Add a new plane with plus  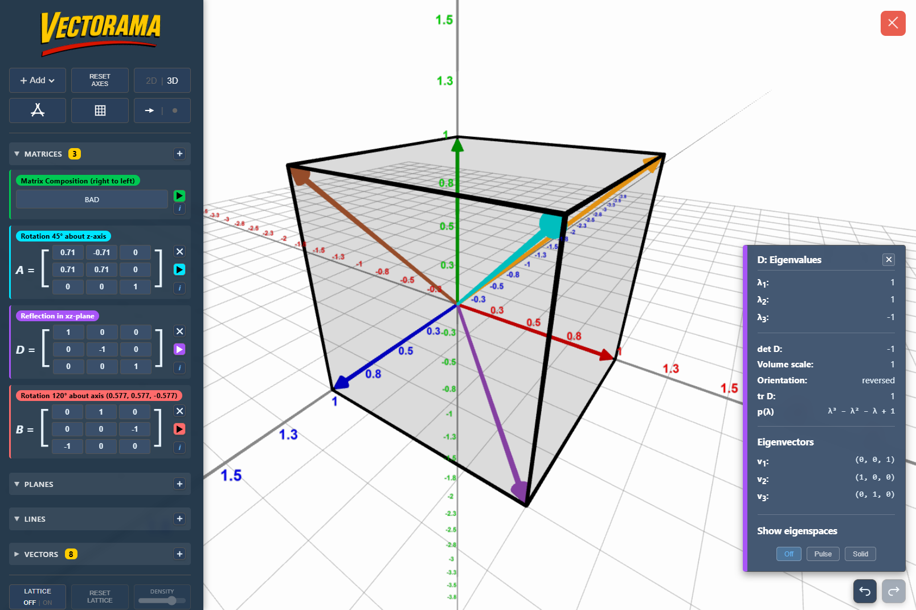click(179, 484)
